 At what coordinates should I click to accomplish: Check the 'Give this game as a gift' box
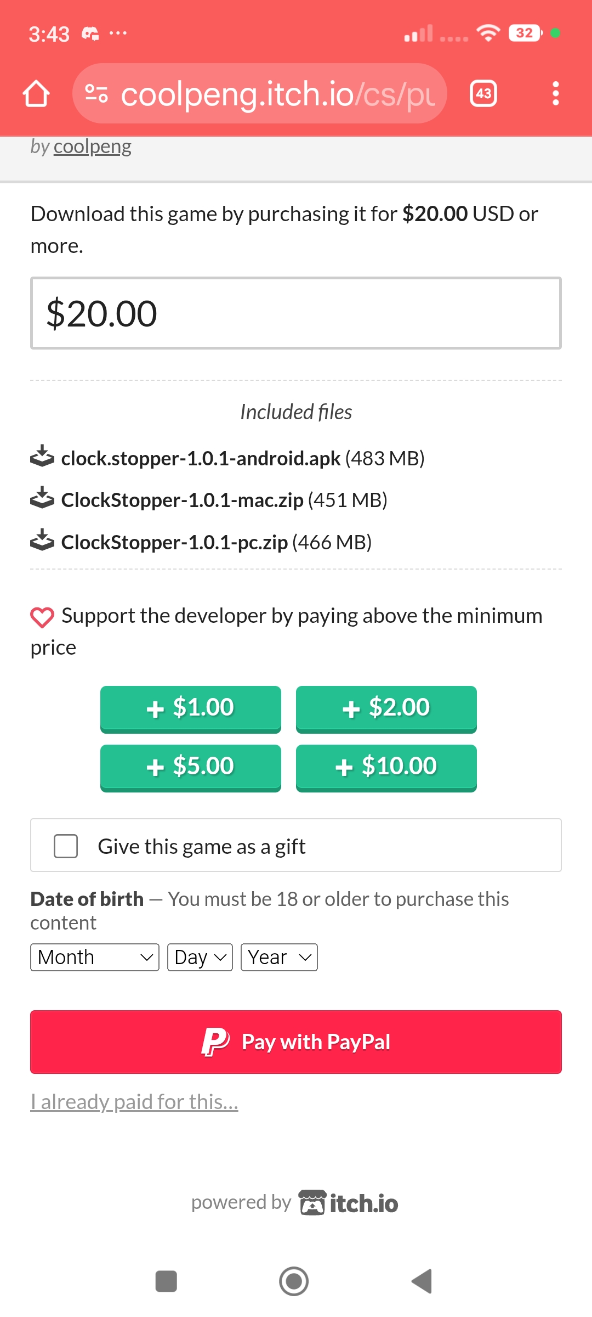click(66, 846)
